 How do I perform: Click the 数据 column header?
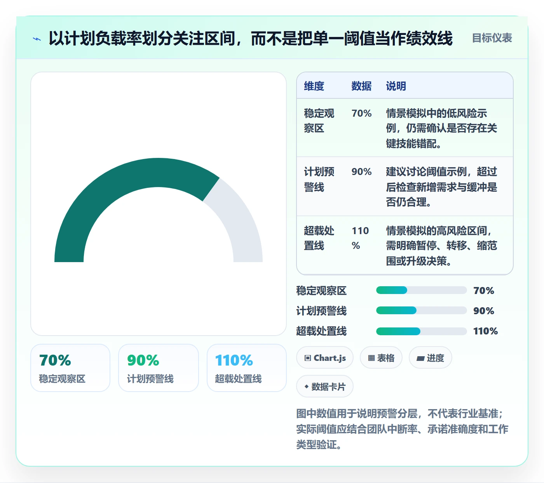click(361, 86)
